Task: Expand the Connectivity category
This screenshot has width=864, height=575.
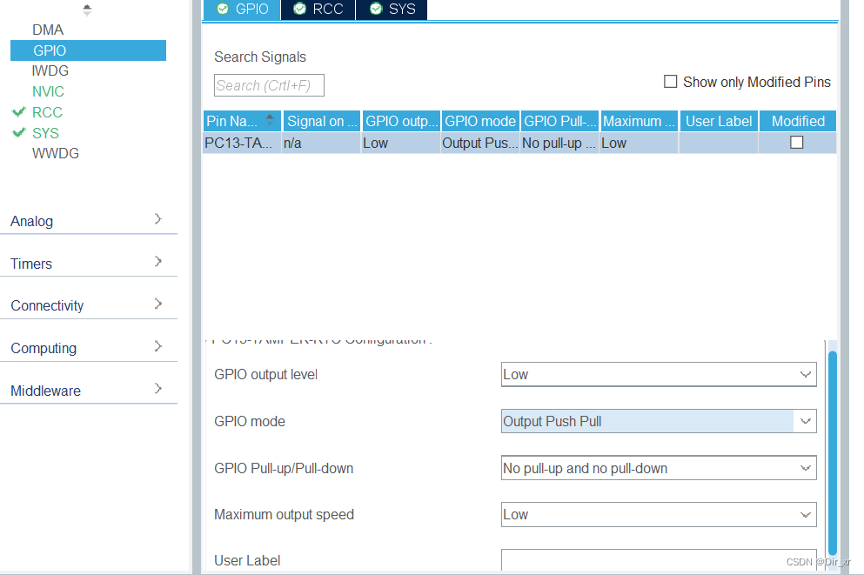Action: coord(88,305)
